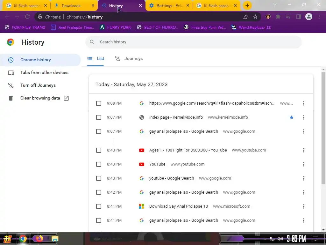This screenshot has width=326, height=245.
Task: Focus the Search history field
Action: pyautogui.click(x=194, y=42)
